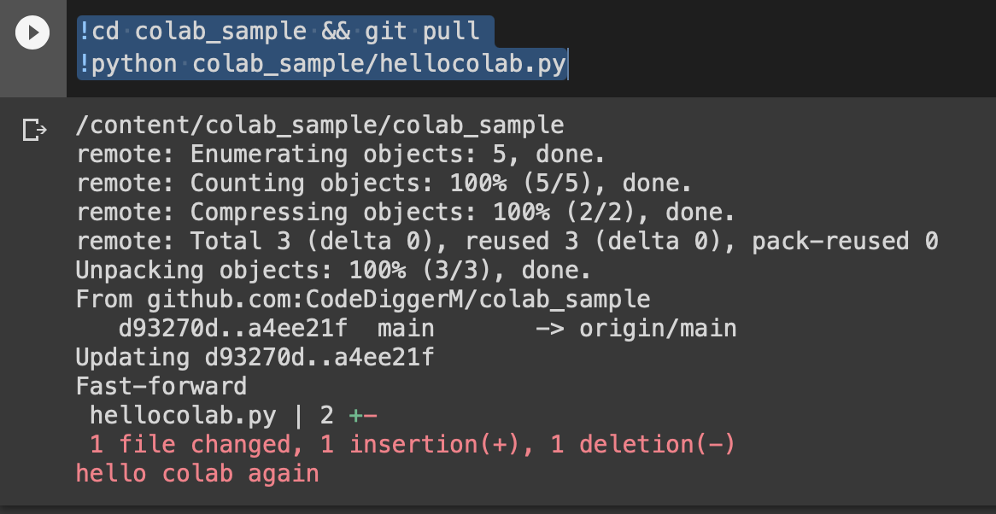Click the "!python colab_sample/hellocolab.py" code line

click(322, 64)
